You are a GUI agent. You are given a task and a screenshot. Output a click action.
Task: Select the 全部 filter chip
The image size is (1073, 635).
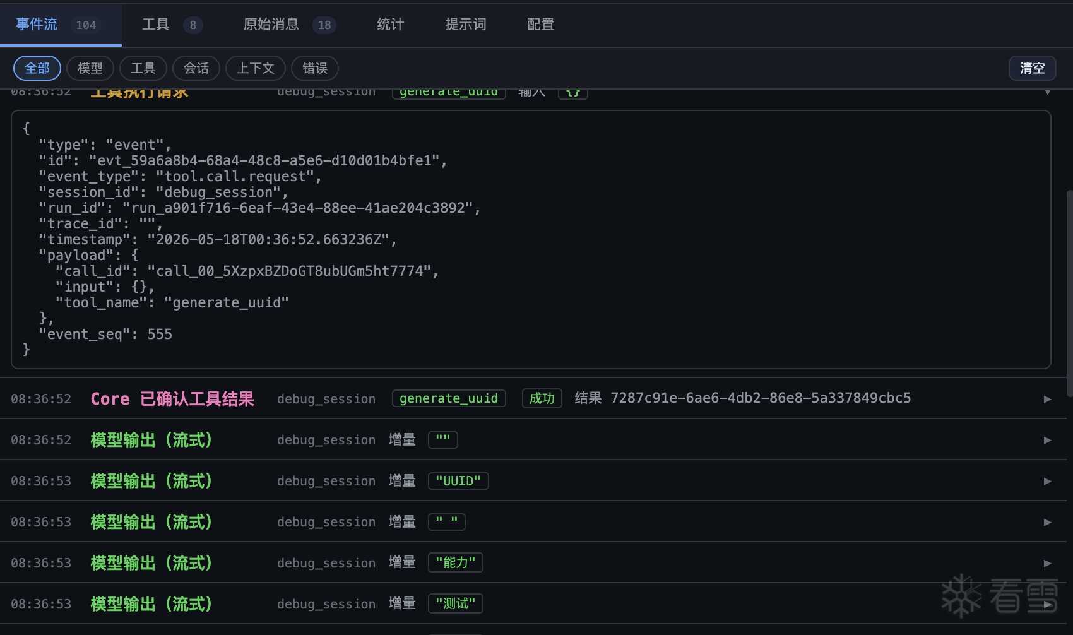pos(37,68)
